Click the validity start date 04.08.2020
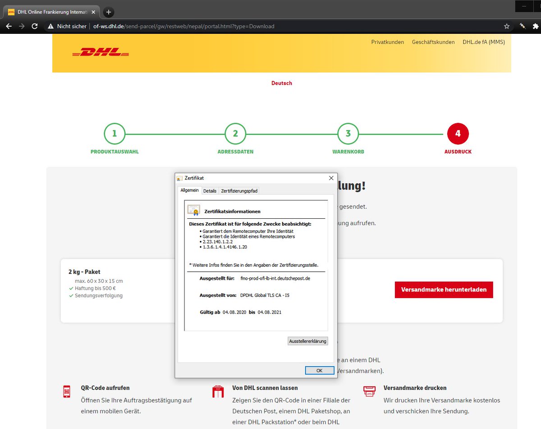 click(234, 312)
